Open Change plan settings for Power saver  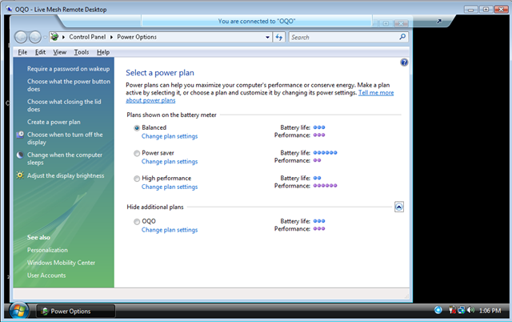coord(170,162)
